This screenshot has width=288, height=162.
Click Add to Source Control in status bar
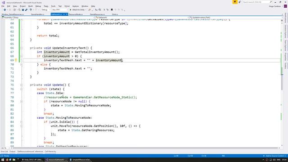(274, 156)
